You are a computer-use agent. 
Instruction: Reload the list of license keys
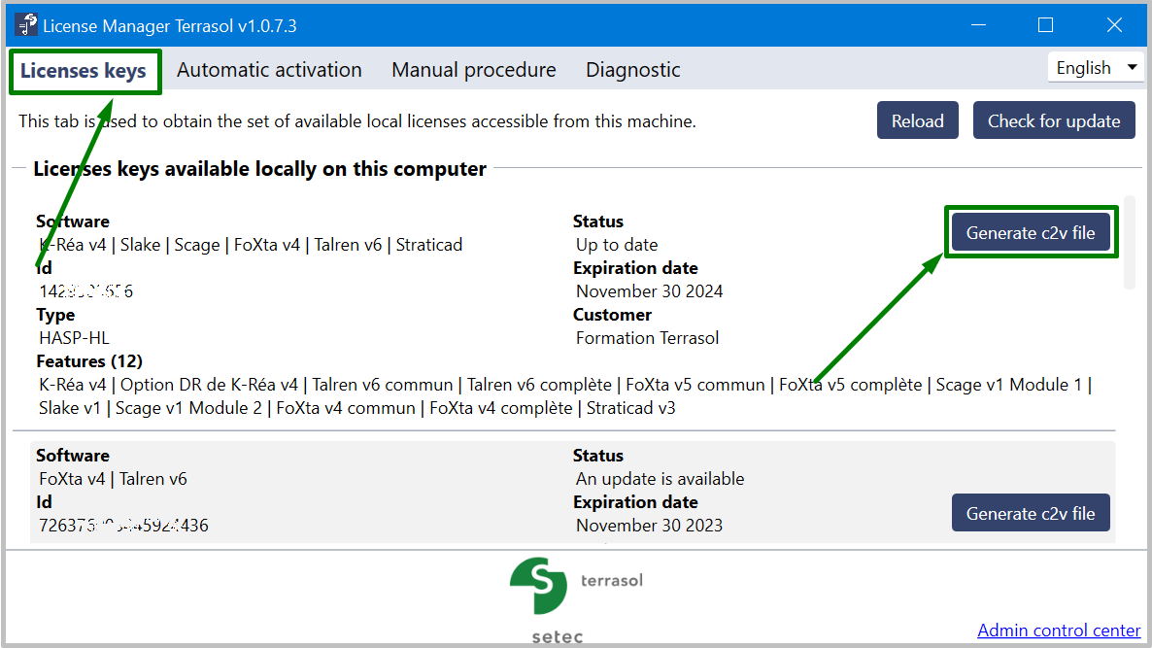coord(918,120)
